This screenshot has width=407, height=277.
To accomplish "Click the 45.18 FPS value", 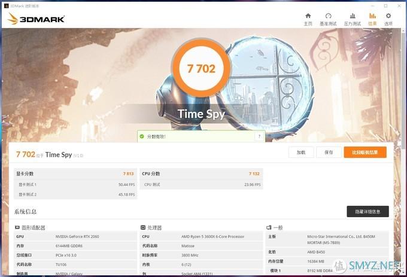I will click(127, 194).
